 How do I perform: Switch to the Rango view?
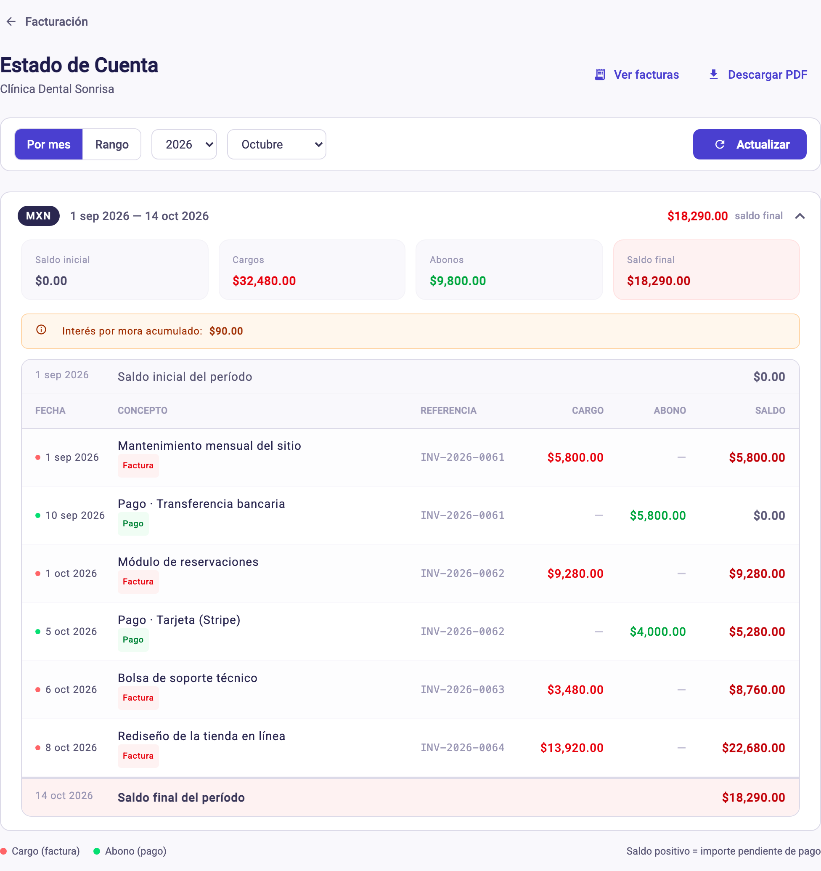(111, 145)
